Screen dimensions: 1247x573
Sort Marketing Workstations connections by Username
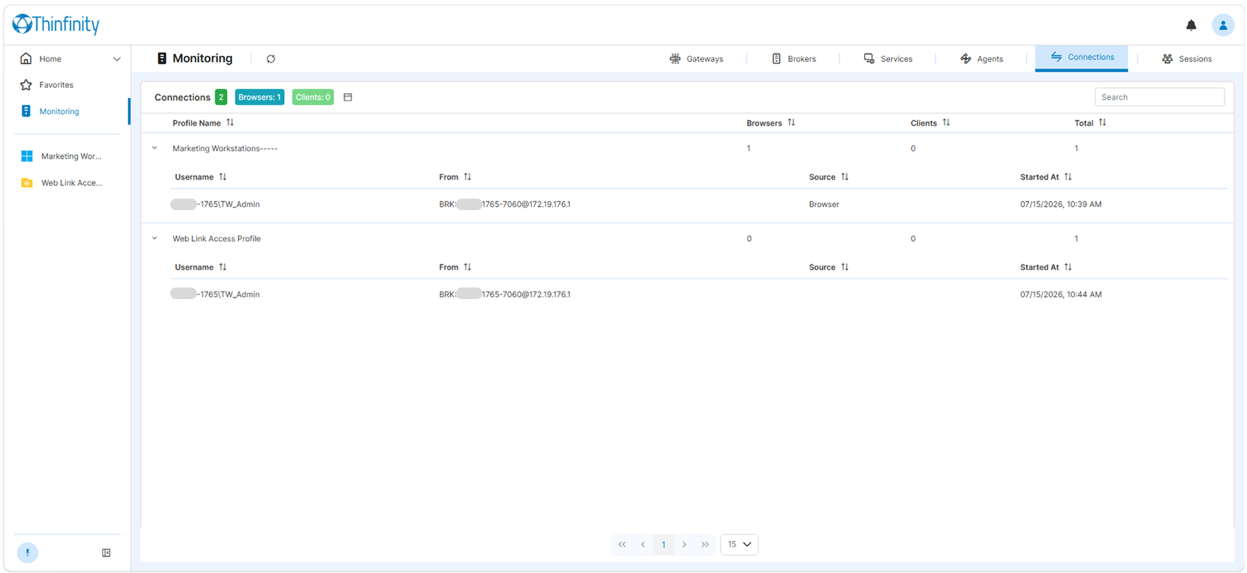tap(223, 177)
